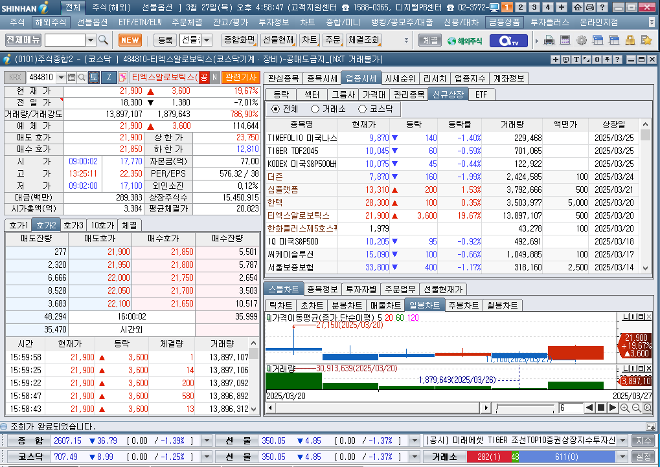Click chart play backward triangle button
660x467 pixels.
[589, 407]
